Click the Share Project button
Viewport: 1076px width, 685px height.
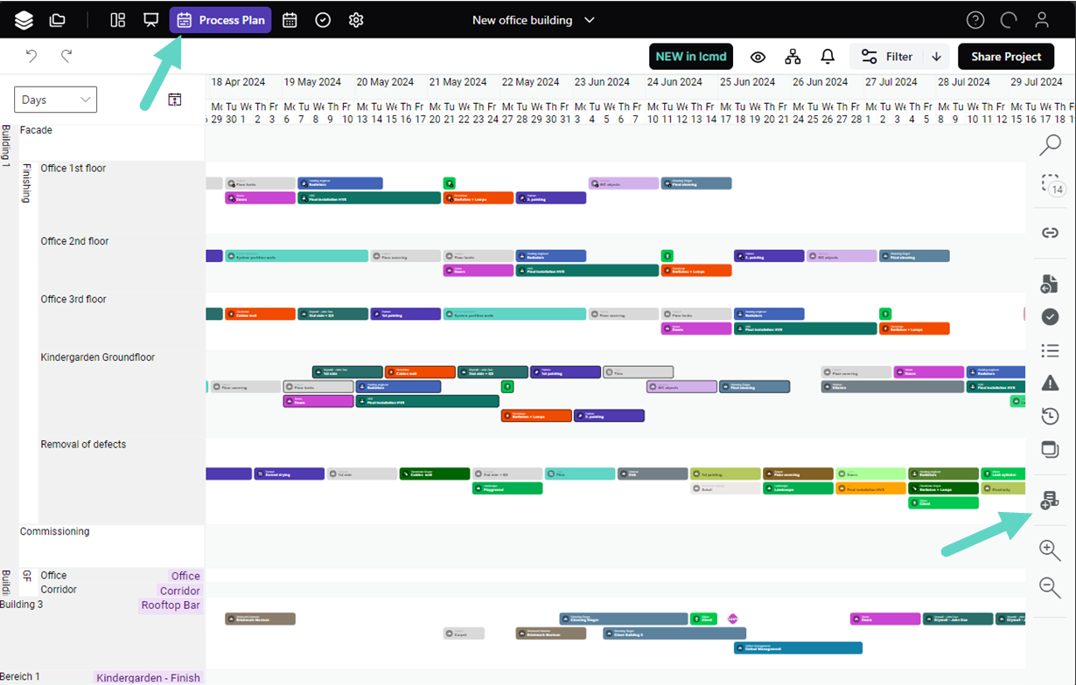click(1005, 57)
